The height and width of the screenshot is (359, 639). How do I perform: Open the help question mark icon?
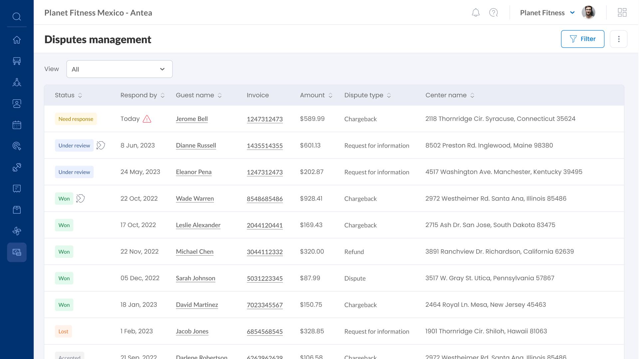point(493,13)
